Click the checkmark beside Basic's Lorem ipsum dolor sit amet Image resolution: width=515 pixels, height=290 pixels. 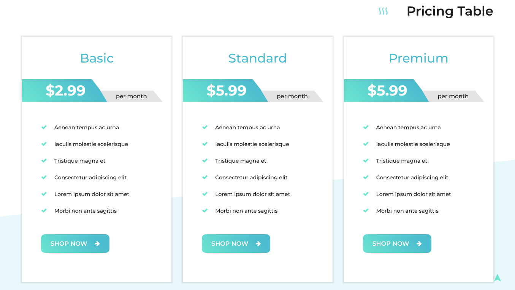(44, 194)
